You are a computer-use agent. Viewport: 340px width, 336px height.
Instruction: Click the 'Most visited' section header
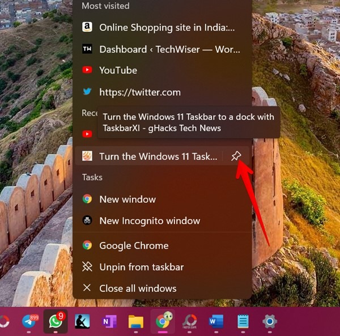coord(105,6)
